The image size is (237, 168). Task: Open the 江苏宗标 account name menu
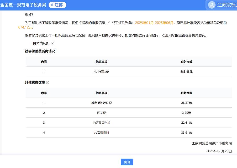point(227,5)
